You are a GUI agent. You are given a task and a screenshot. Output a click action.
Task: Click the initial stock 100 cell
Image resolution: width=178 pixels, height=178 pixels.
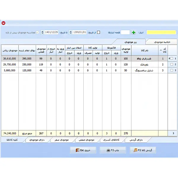click(x=126, y=58)
